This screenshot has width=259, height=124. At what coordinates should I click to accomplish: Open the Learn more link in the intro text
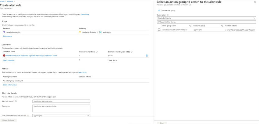tap(85, 15)
